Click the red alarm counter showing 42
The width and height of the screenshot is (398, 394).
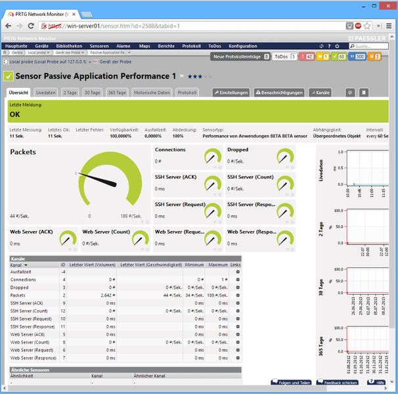[x=307, y=56]
